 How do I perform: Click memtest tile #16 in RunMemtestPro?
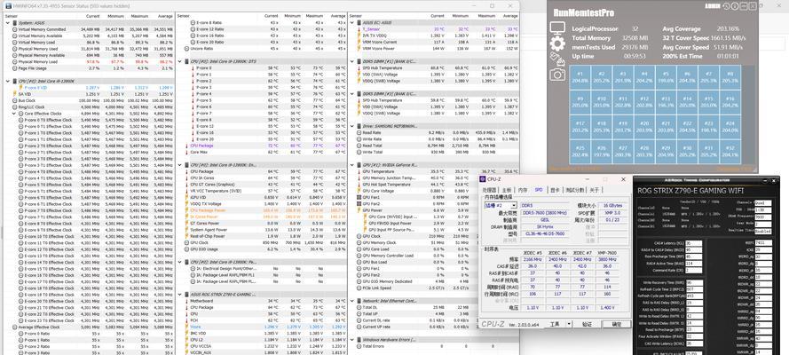pyautogui.click(x=730, y=102)
